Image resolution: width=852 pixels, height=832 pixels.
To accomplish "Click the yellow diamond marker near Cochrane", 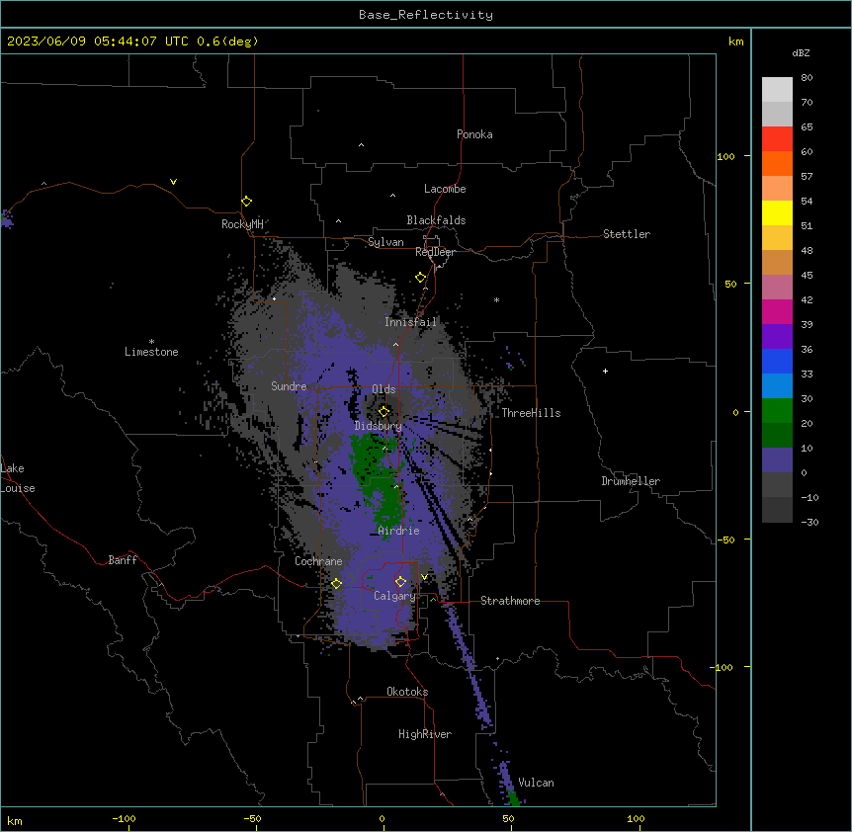I will pyautogui.click(x=336, y=583).
